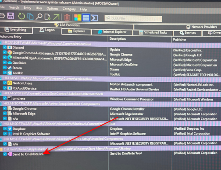Uncheck the Send to OneNote.lnk checkbox

pos(5,154)
